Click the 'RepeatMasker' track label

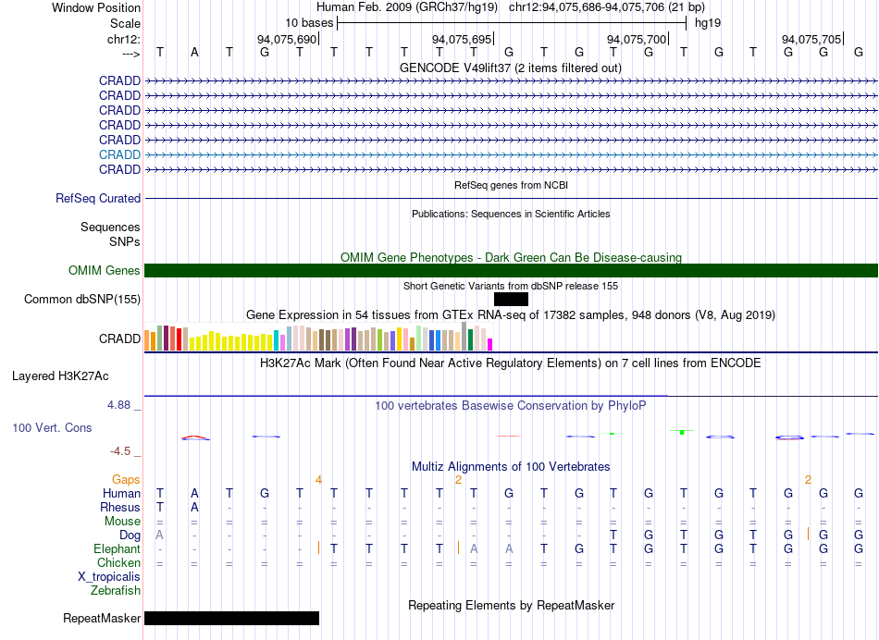102,619
